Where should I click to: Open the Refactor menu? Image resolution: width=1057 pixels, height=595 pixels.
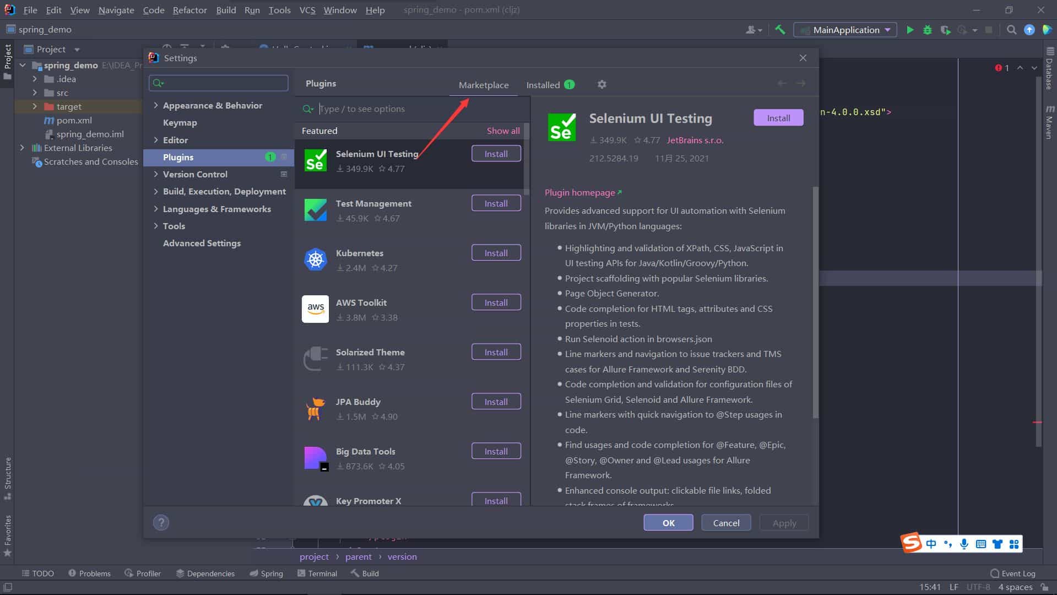click(x=189, y=10)
